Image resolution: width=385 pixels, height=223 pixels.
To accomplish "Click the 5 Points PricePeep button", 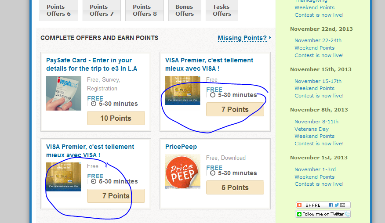I will click(x=235, y=187).
